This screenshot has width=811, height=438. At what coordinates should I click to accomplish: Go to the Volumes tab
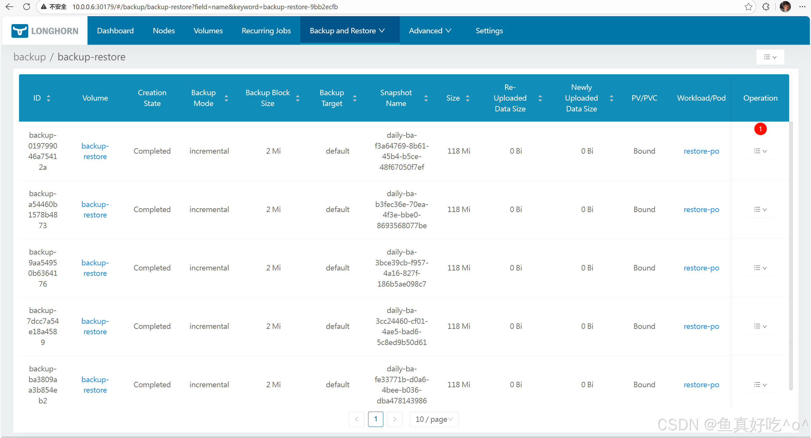click(x=208, y=31)
